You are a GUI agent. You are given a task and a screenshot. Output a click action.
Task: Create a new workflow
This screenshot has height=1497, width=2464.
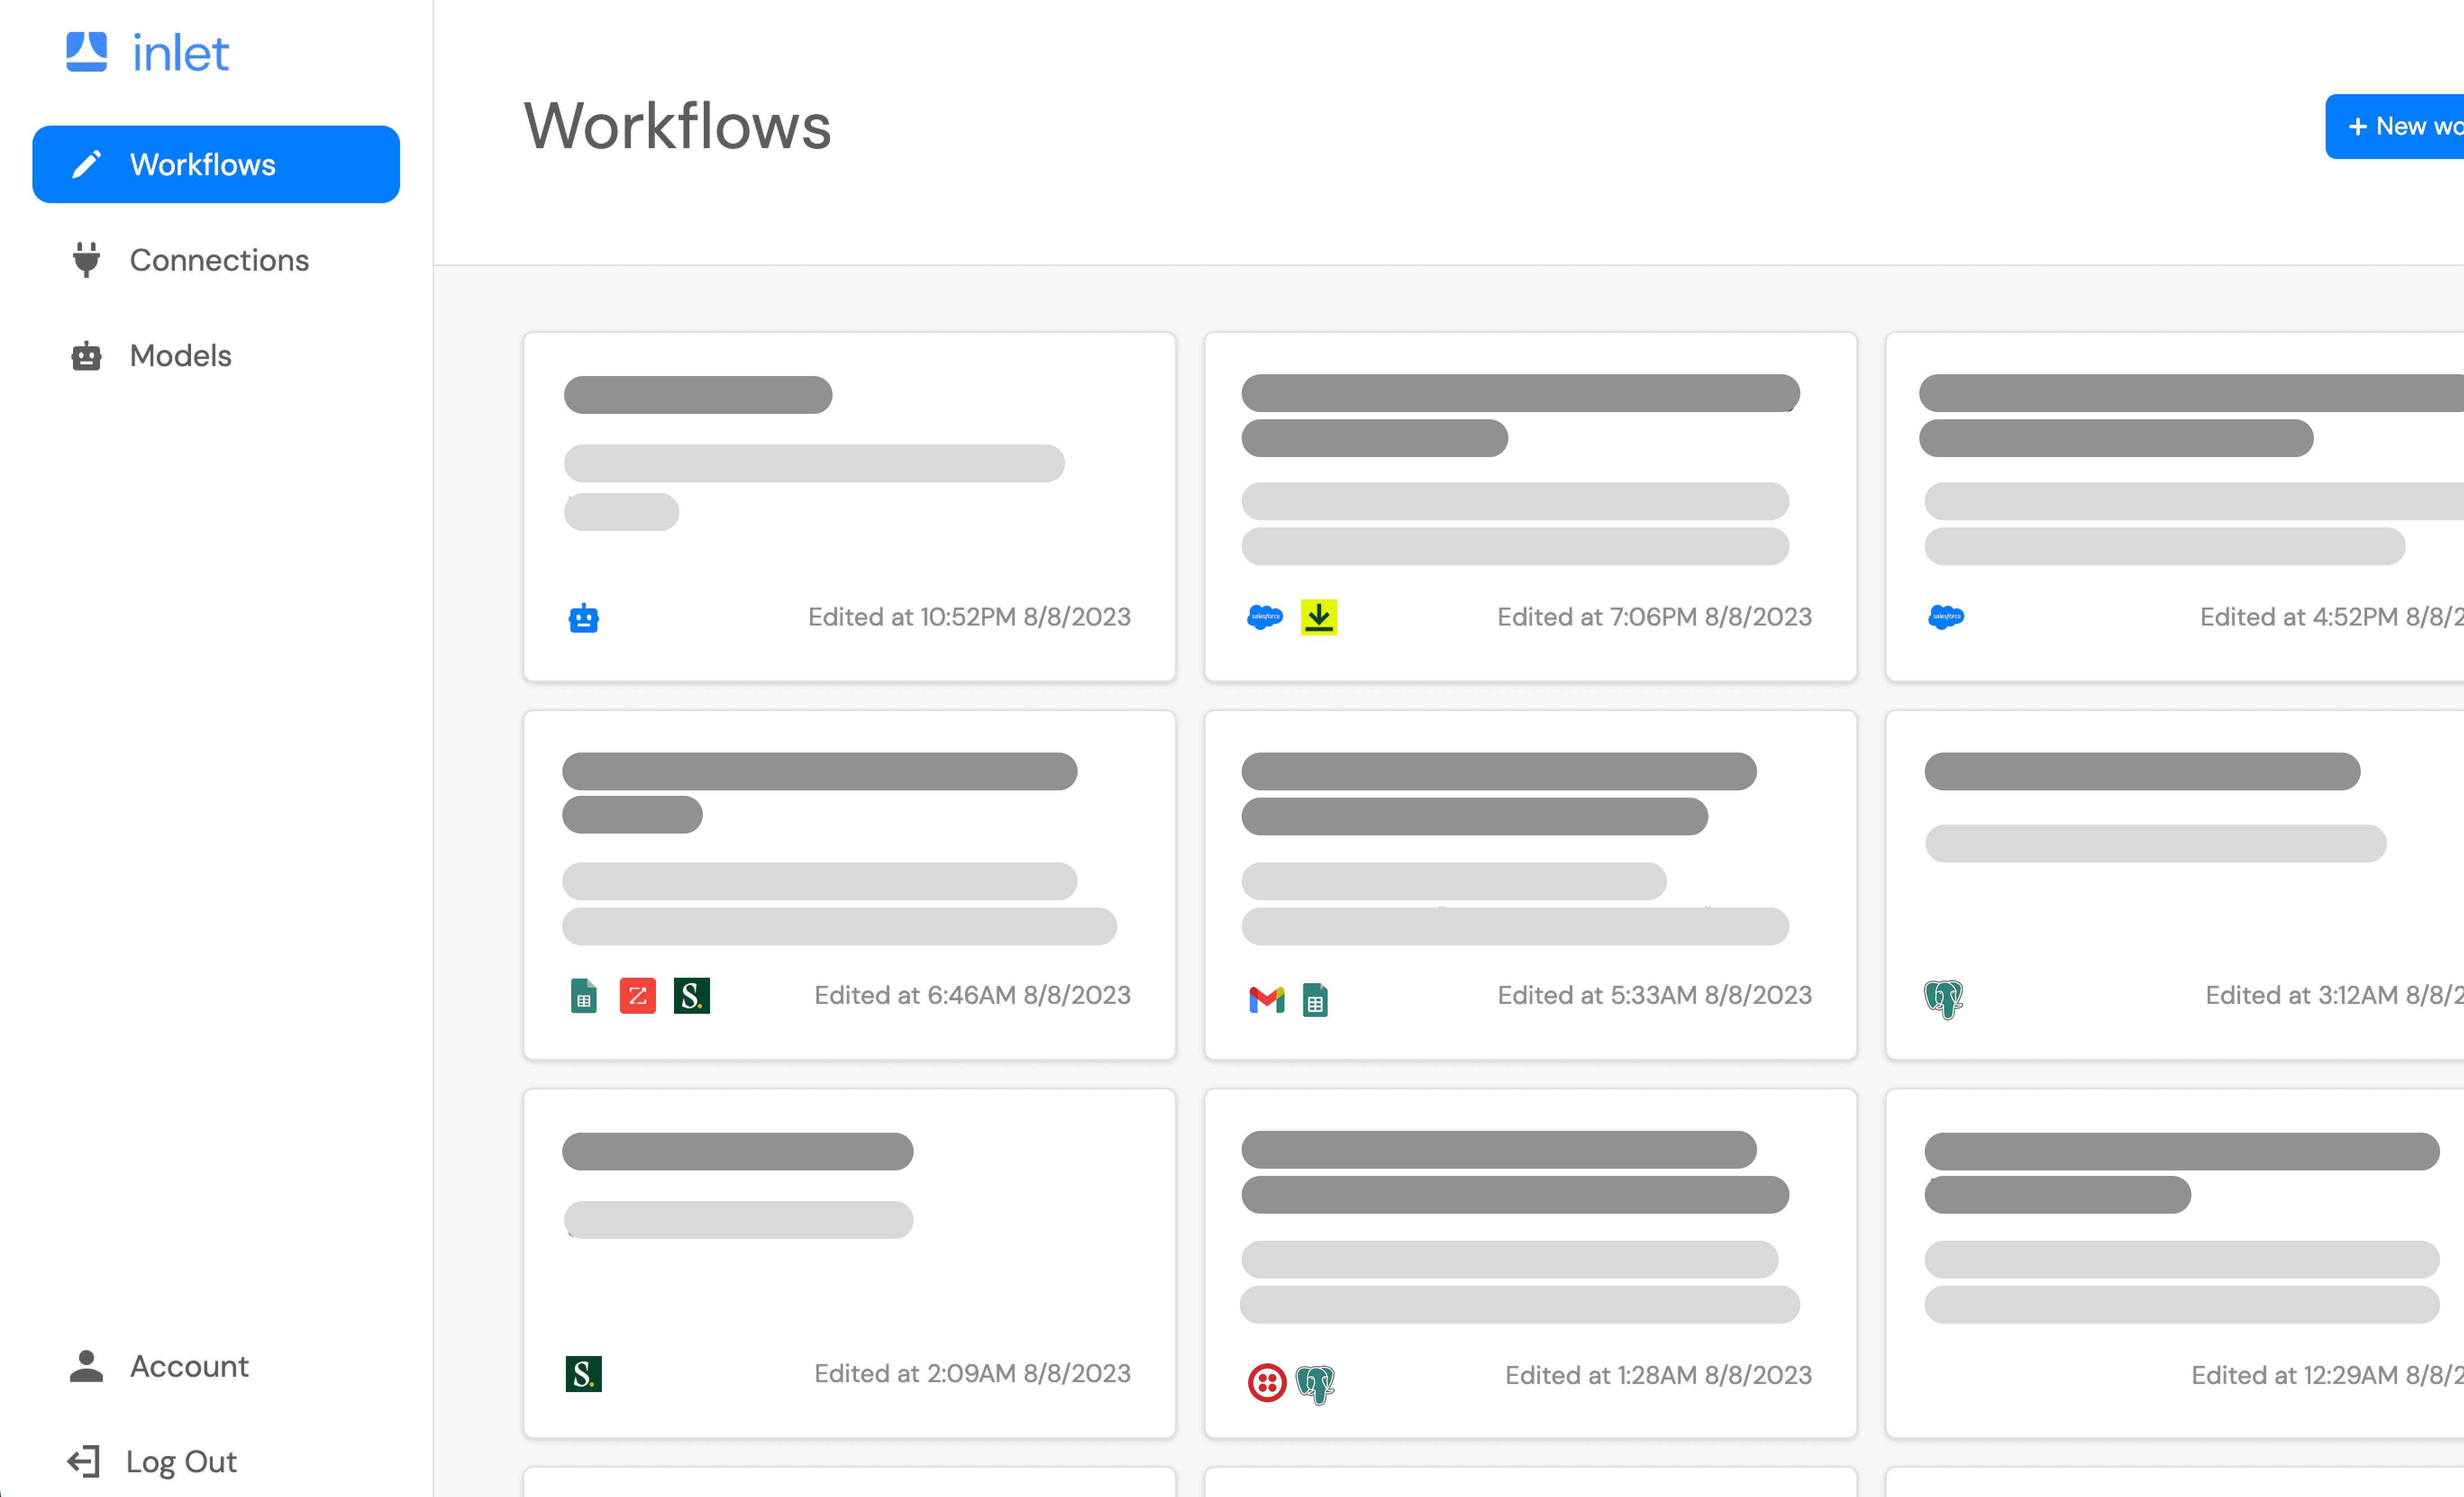2400,127
